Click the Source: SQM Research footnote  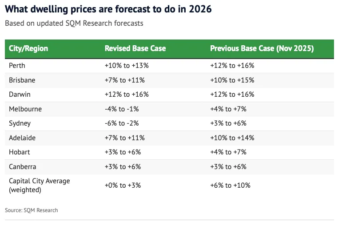[32, 210]
